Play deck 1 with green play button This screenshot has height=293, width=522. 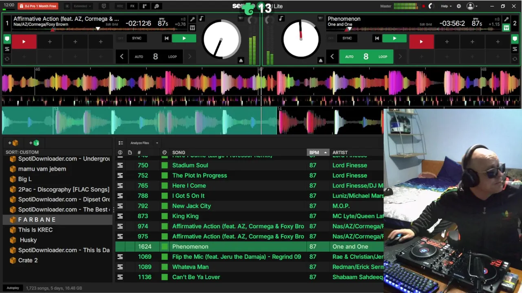coord(184,38)
